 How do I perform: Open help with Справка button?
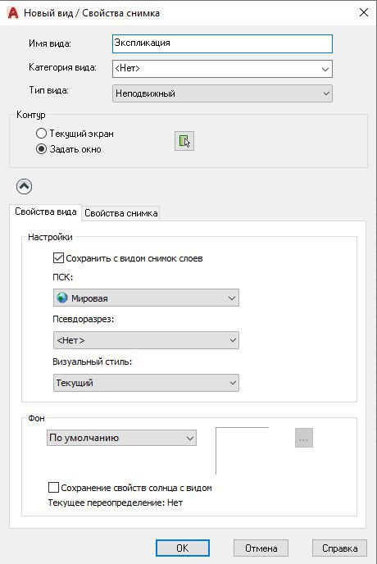click(x=339, y=548)
